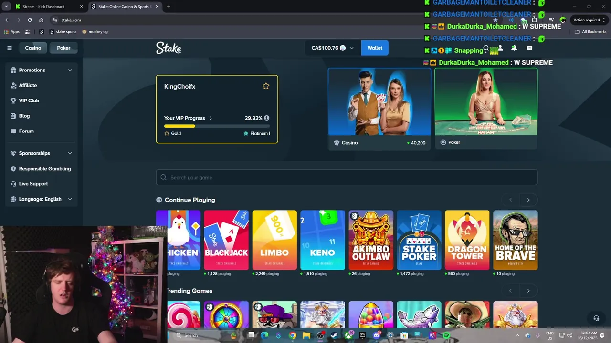
Task: Open the user profile icon in the Stake header
Action: coord(500,48)
